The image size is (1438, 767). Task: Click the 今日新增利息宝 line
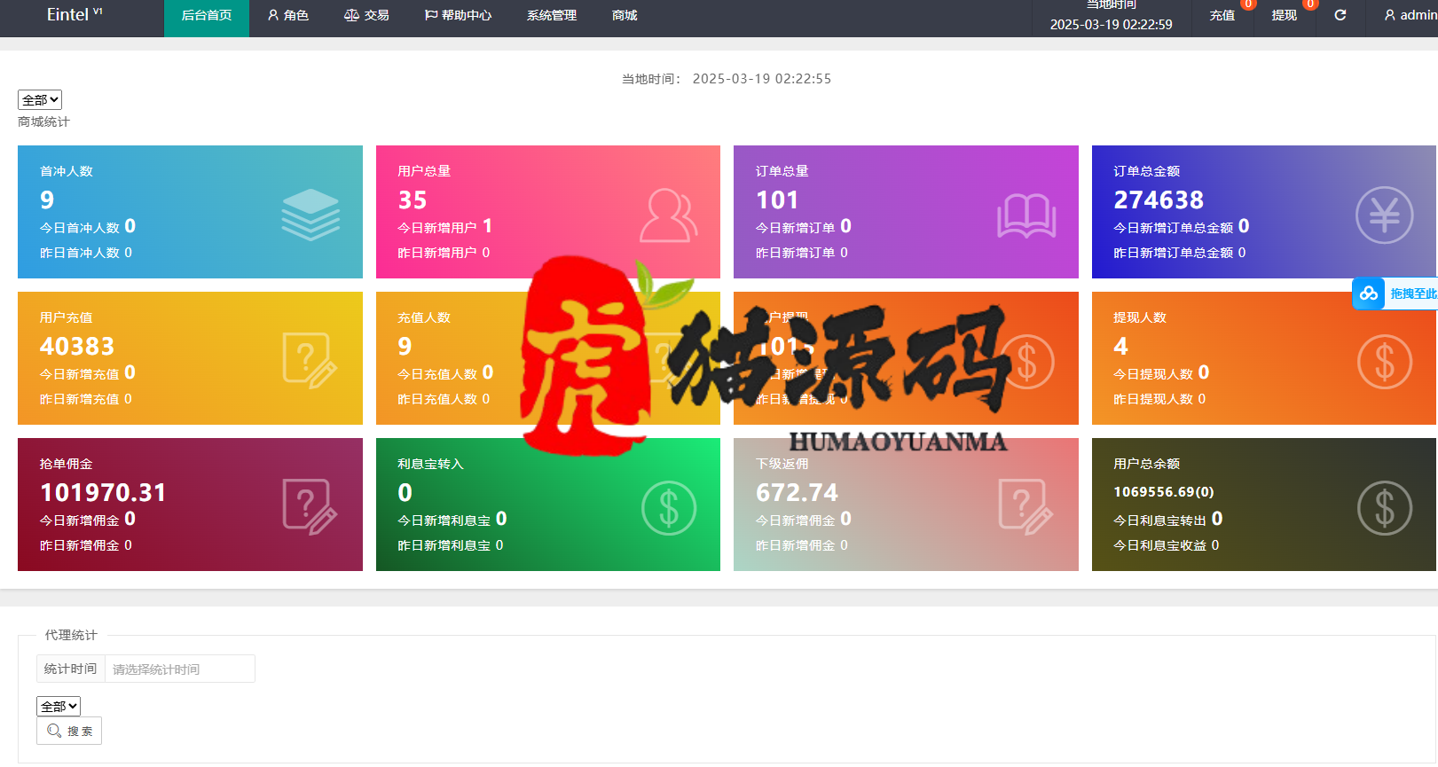click(x=452, y=520)
